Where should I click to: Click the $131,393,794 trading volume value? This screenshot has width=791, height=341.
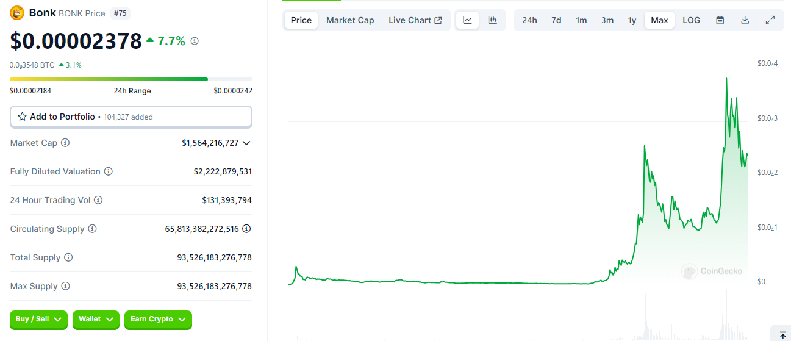tap(227, 200)
